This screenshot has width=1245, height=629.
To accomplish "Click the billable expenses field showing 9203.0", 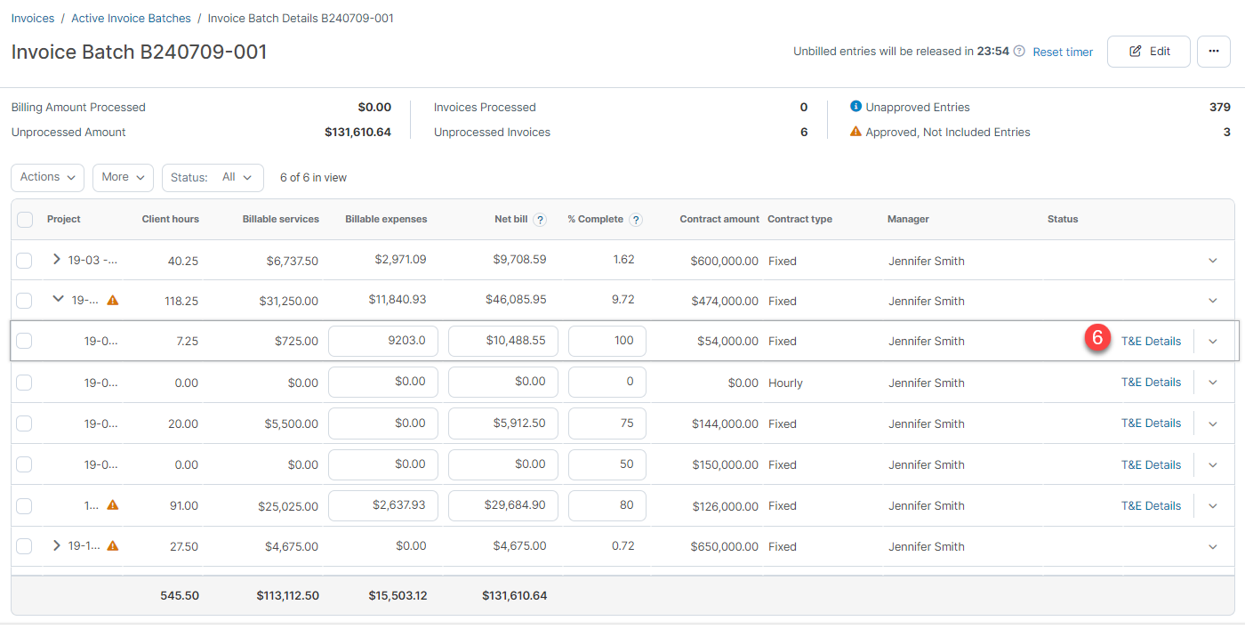I will coord(383,341).
